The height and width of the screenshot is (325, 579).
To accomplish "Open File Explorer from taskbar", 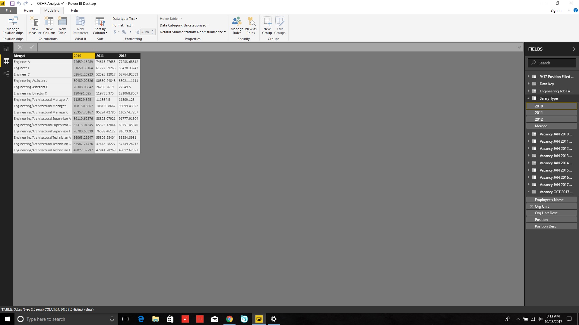I will click(x=155, y=319).
